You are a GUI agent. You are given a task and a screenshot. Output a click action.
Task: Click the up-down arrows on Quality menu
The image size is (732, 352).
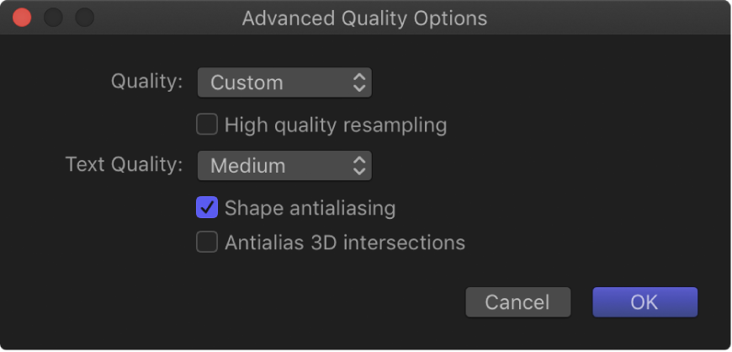coord(359,83)
